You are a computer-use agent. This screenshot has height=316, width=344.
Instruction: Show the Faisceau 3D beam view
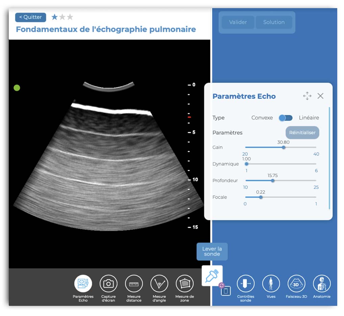pos(296,284)
